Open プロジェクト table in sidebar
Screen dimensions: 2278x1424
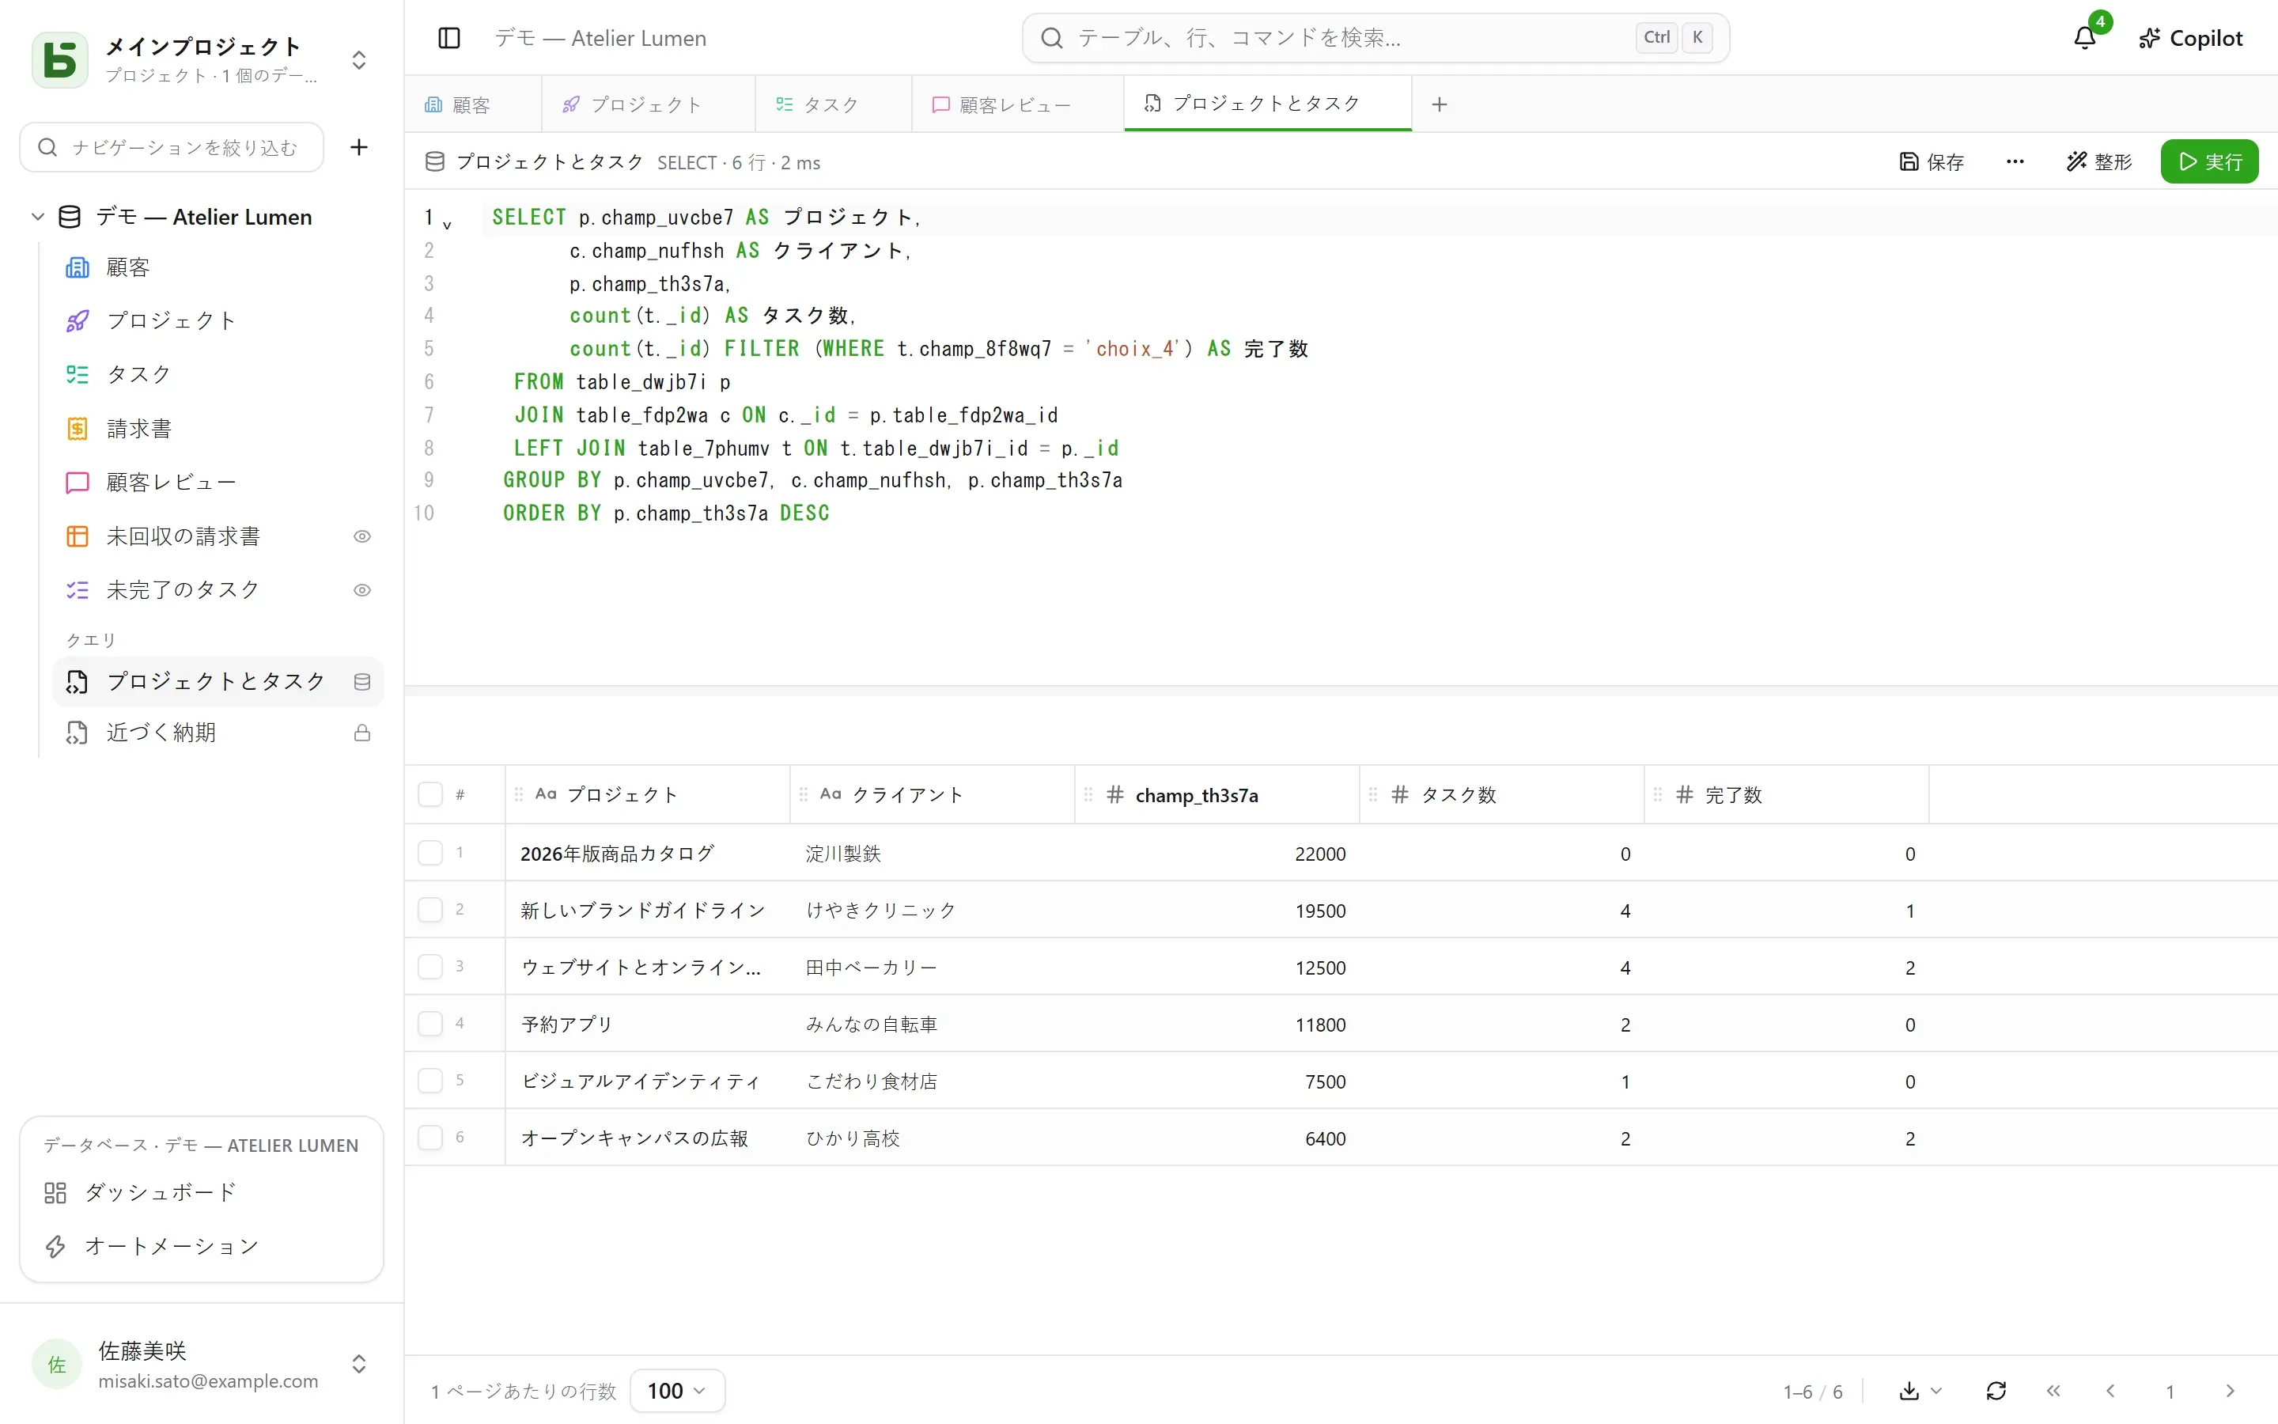pyautogui.click(x=218, y=321)
